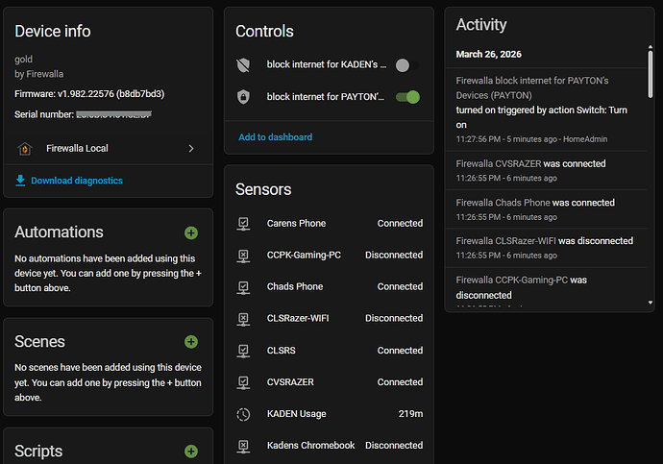Screen dimensions: 663x464
Task: Open Kadens Chromebook sensor row
Action: (330, 446)
